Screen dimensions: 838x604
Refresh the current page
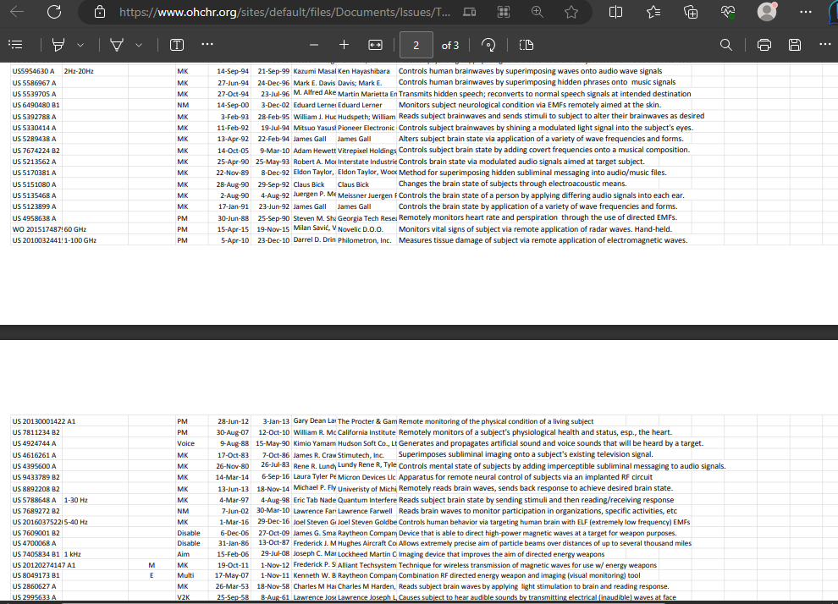point(54,12)
